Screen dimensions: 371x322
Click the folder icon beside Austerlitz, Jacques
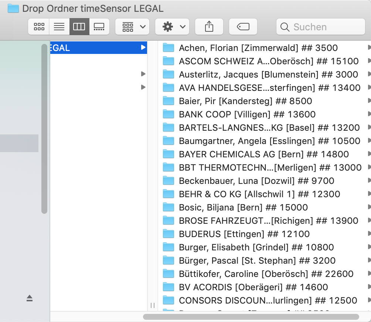169,74
